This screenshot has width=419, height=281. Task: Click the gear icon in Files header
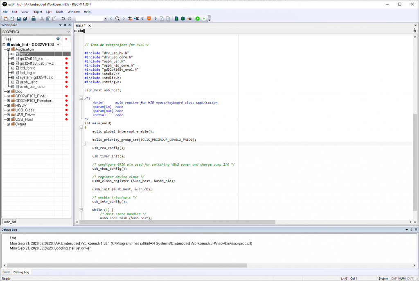58,39
